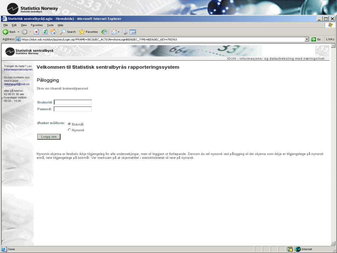Click the Windows flag logo icon
337x253 pixels.
point(330,25)
